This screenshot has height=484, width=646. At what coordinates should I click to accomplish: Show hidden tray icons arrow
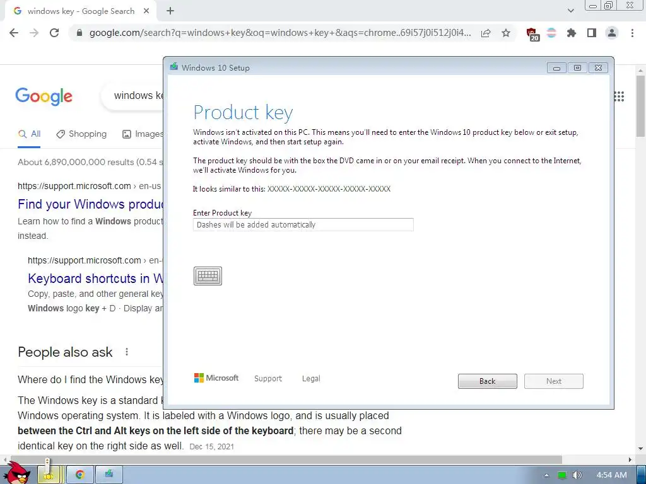[546, 475]
